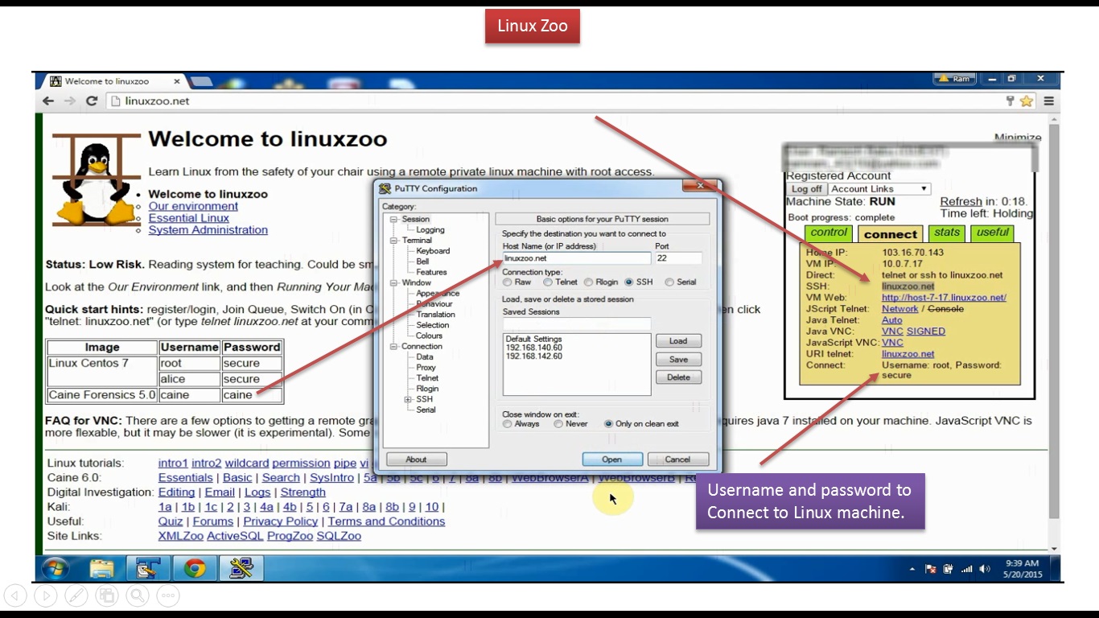Open the text editor taskbar icon

[148, 569]
